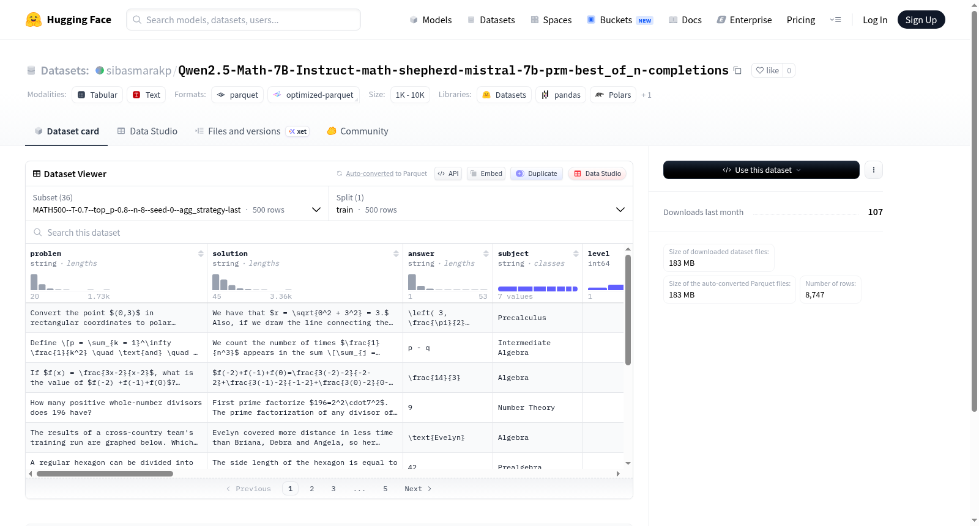
Task: Click the solution lengths histogram
Action: [x=252, y=282]
